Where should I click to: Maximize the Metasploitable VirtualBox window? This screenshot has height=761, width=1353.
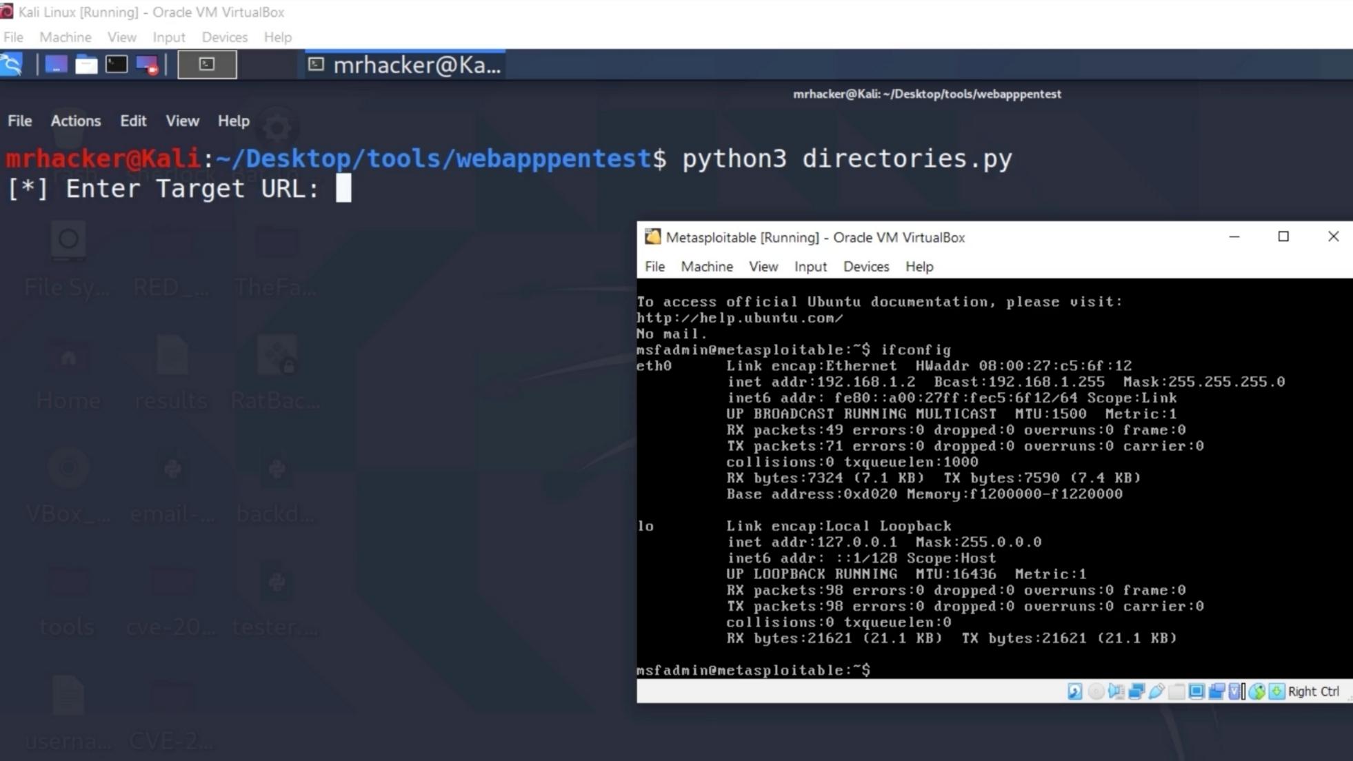[1283, 236]
